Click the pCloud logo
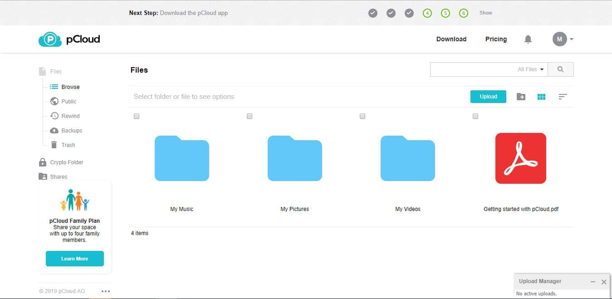Viewport: 612px width, 299px height. point(69,39)
